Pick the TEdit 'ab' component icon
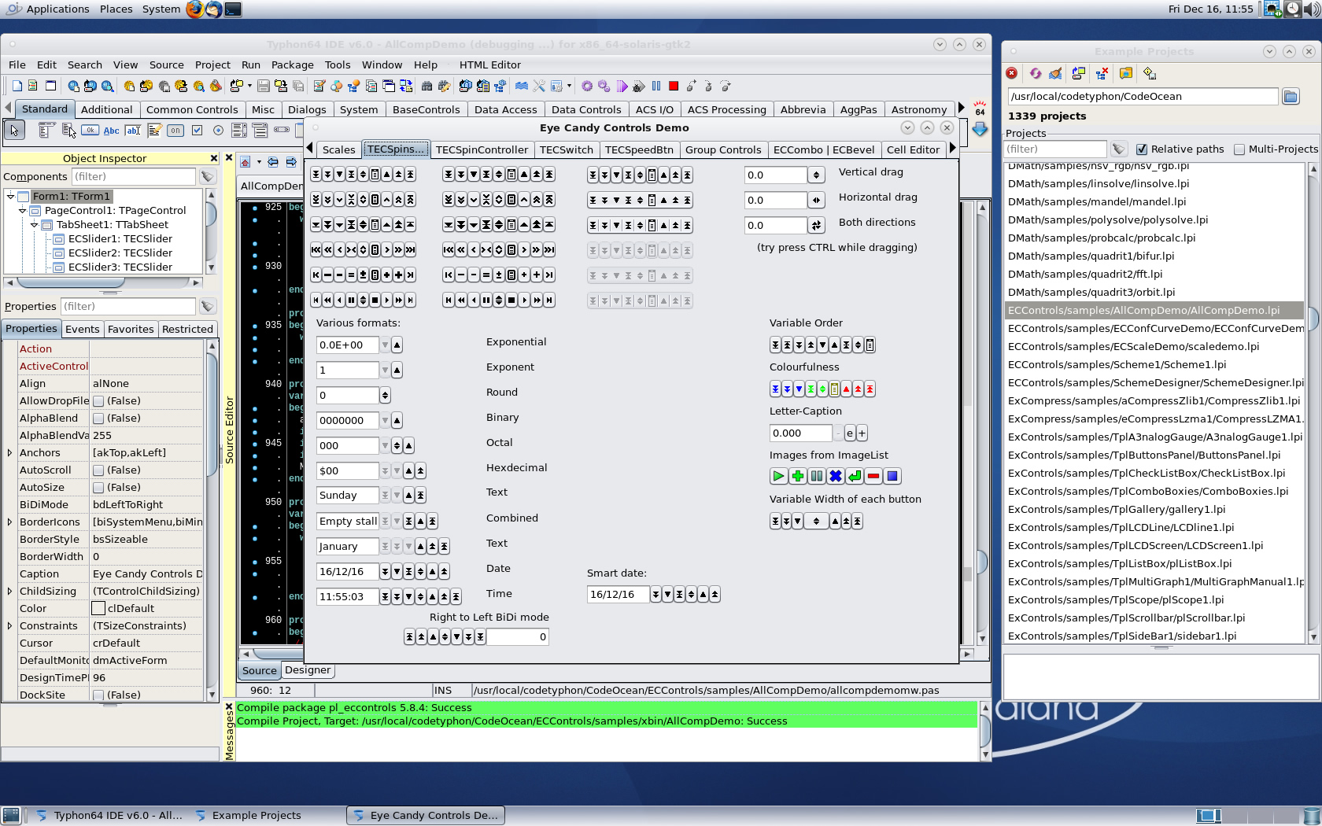 [x=133, y=131]
